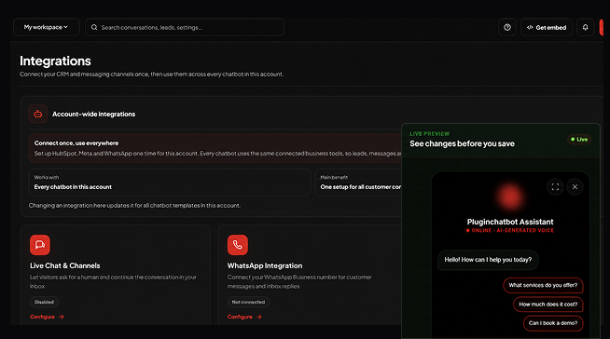Click the Integrations page heading
The width and height of the screenshot is (610, 339).
[x=55, y=61]
